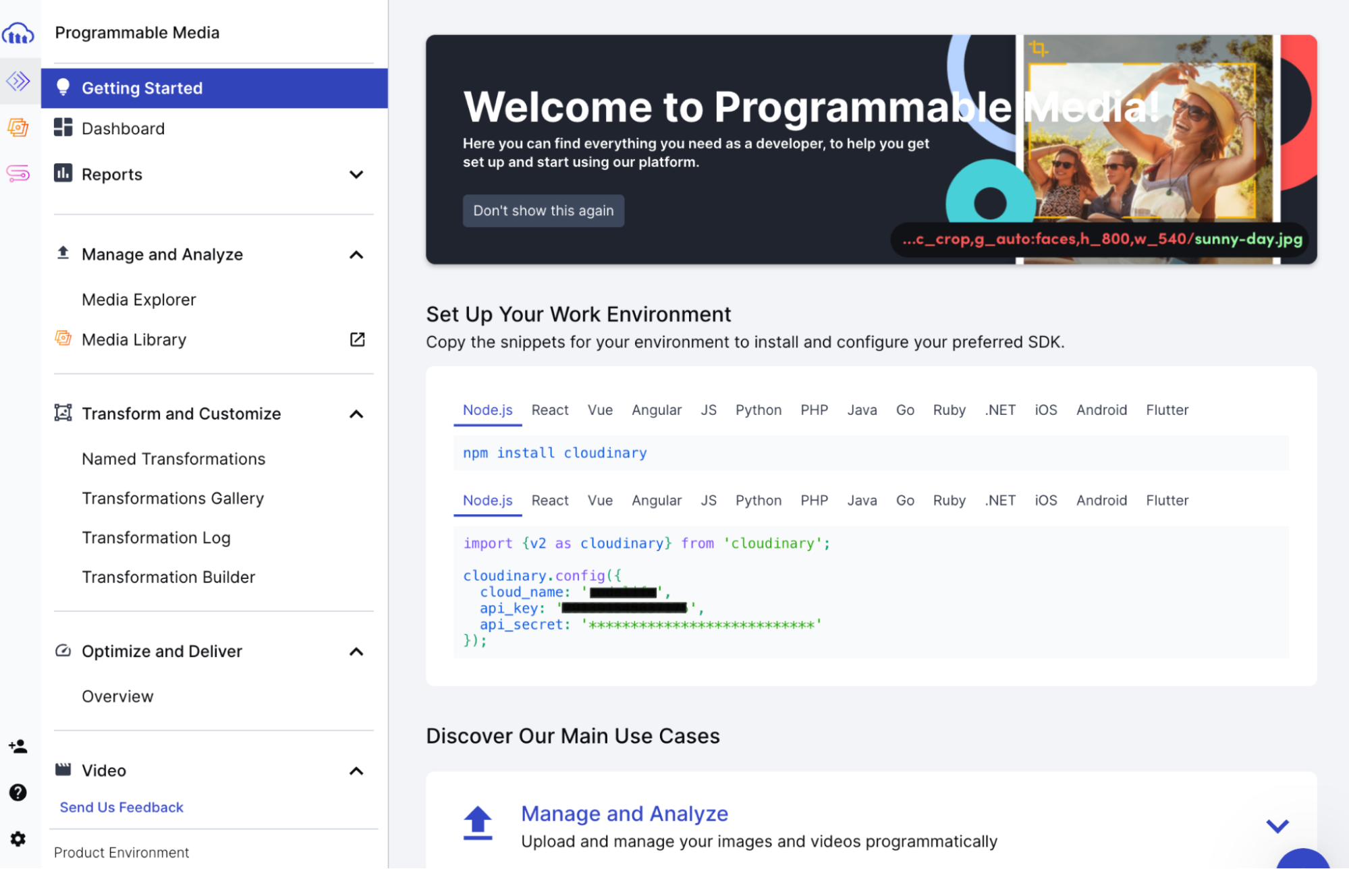The width and height of the screenshot is (1349, 869).
Task: Open the pink MediaFlows product icon
Action: (18, 173)
